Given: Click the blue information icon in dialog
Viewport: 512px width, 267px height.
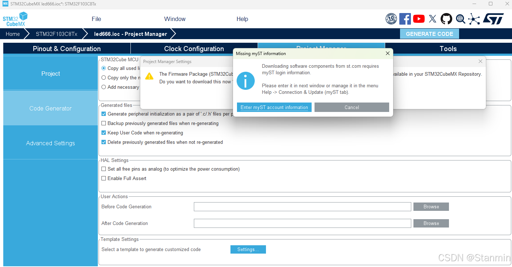Looking at the screenshot, I should coord(246,81).
